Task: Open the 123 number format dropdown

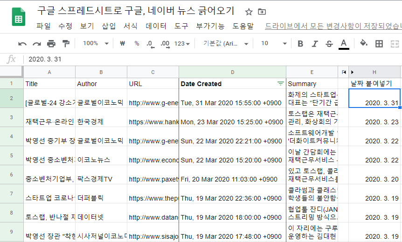Action: (182, 44)
